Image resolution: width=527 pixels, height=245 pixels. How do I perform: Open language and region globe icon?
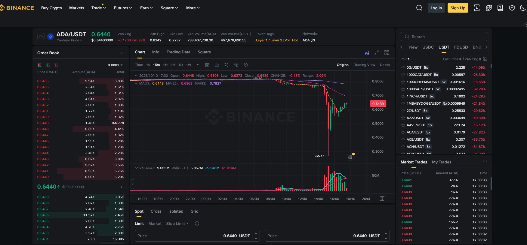point(489,8)
